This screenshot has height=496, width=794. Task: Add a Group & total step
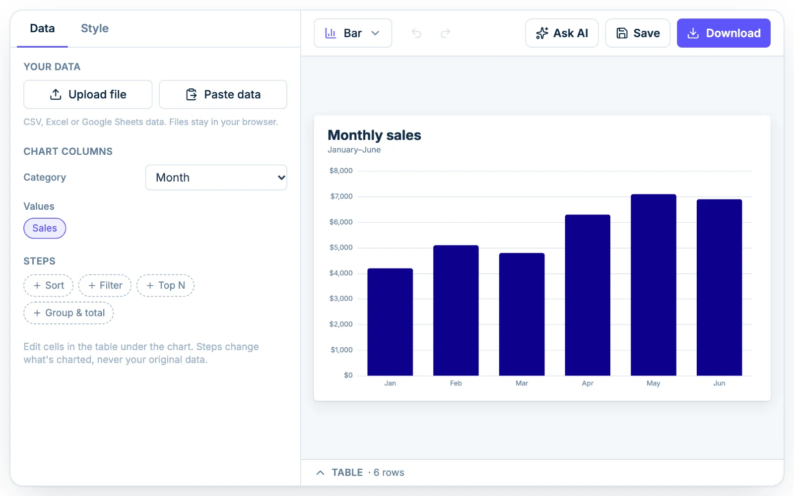(x=69, y=313)
